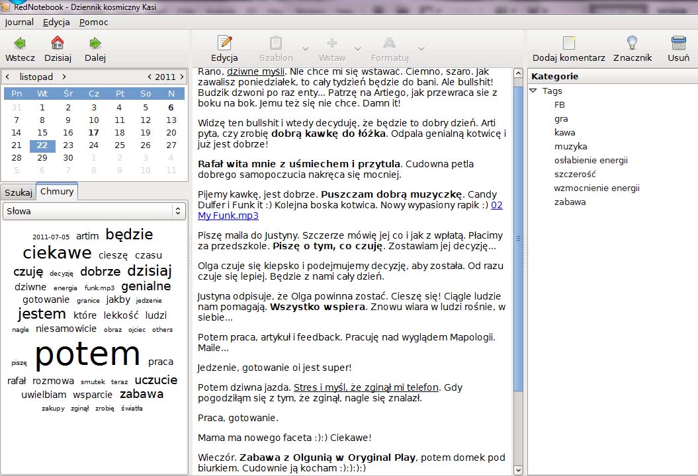This screenshot has width=698, height=476.
Task: Click the Dodaj komentarz note icon
Action: tap(568, 44)
